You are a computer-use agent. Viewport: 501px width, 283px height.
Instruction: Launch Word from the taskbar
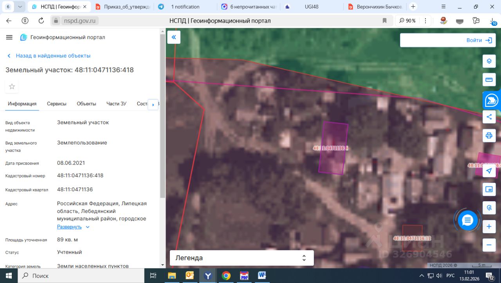tap(262, 276)
